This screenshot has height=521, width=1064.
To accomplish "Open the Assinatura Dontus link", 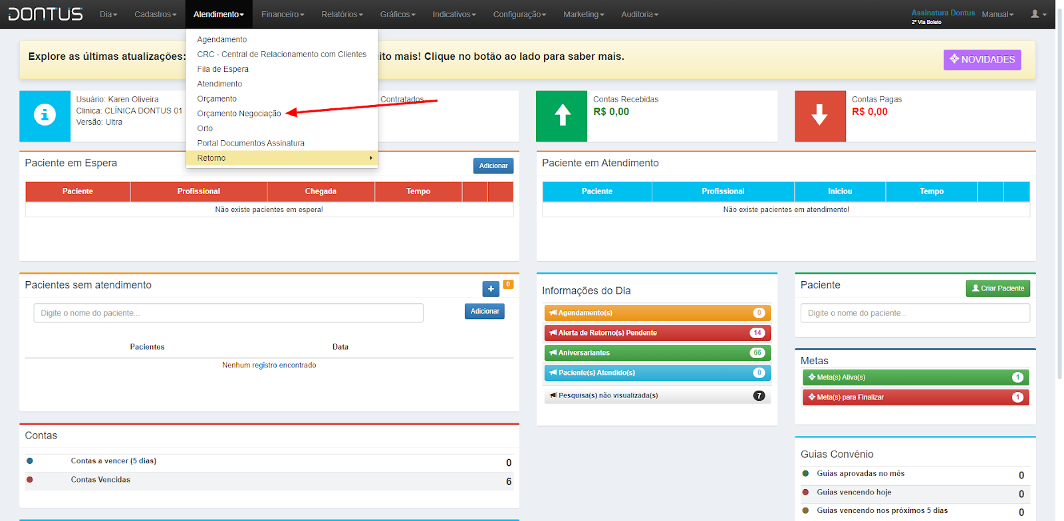I will point(943,13).
